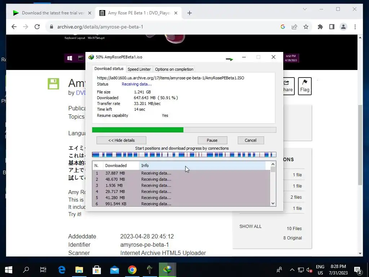Image resolution: width=369 pixels, height=277 pixels.
Task: Open the SHOW ALL files link
Action: pyautogui.click(x=250, y=227)
